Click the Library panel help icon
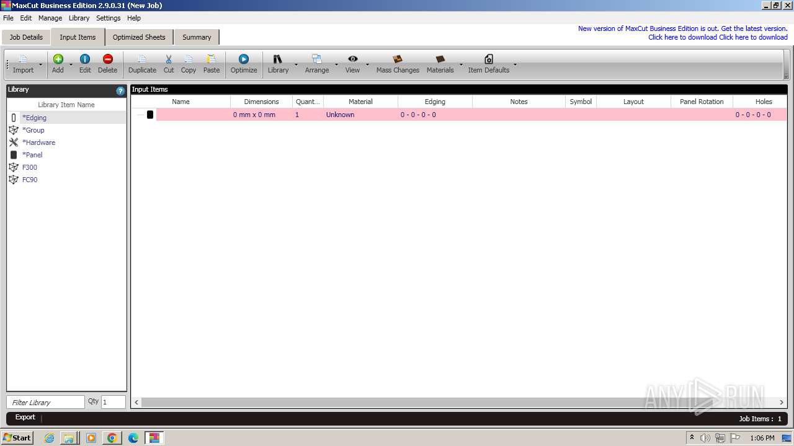This screenshot has width=794, height=446. pyautogui.click(x=120, y=90)
